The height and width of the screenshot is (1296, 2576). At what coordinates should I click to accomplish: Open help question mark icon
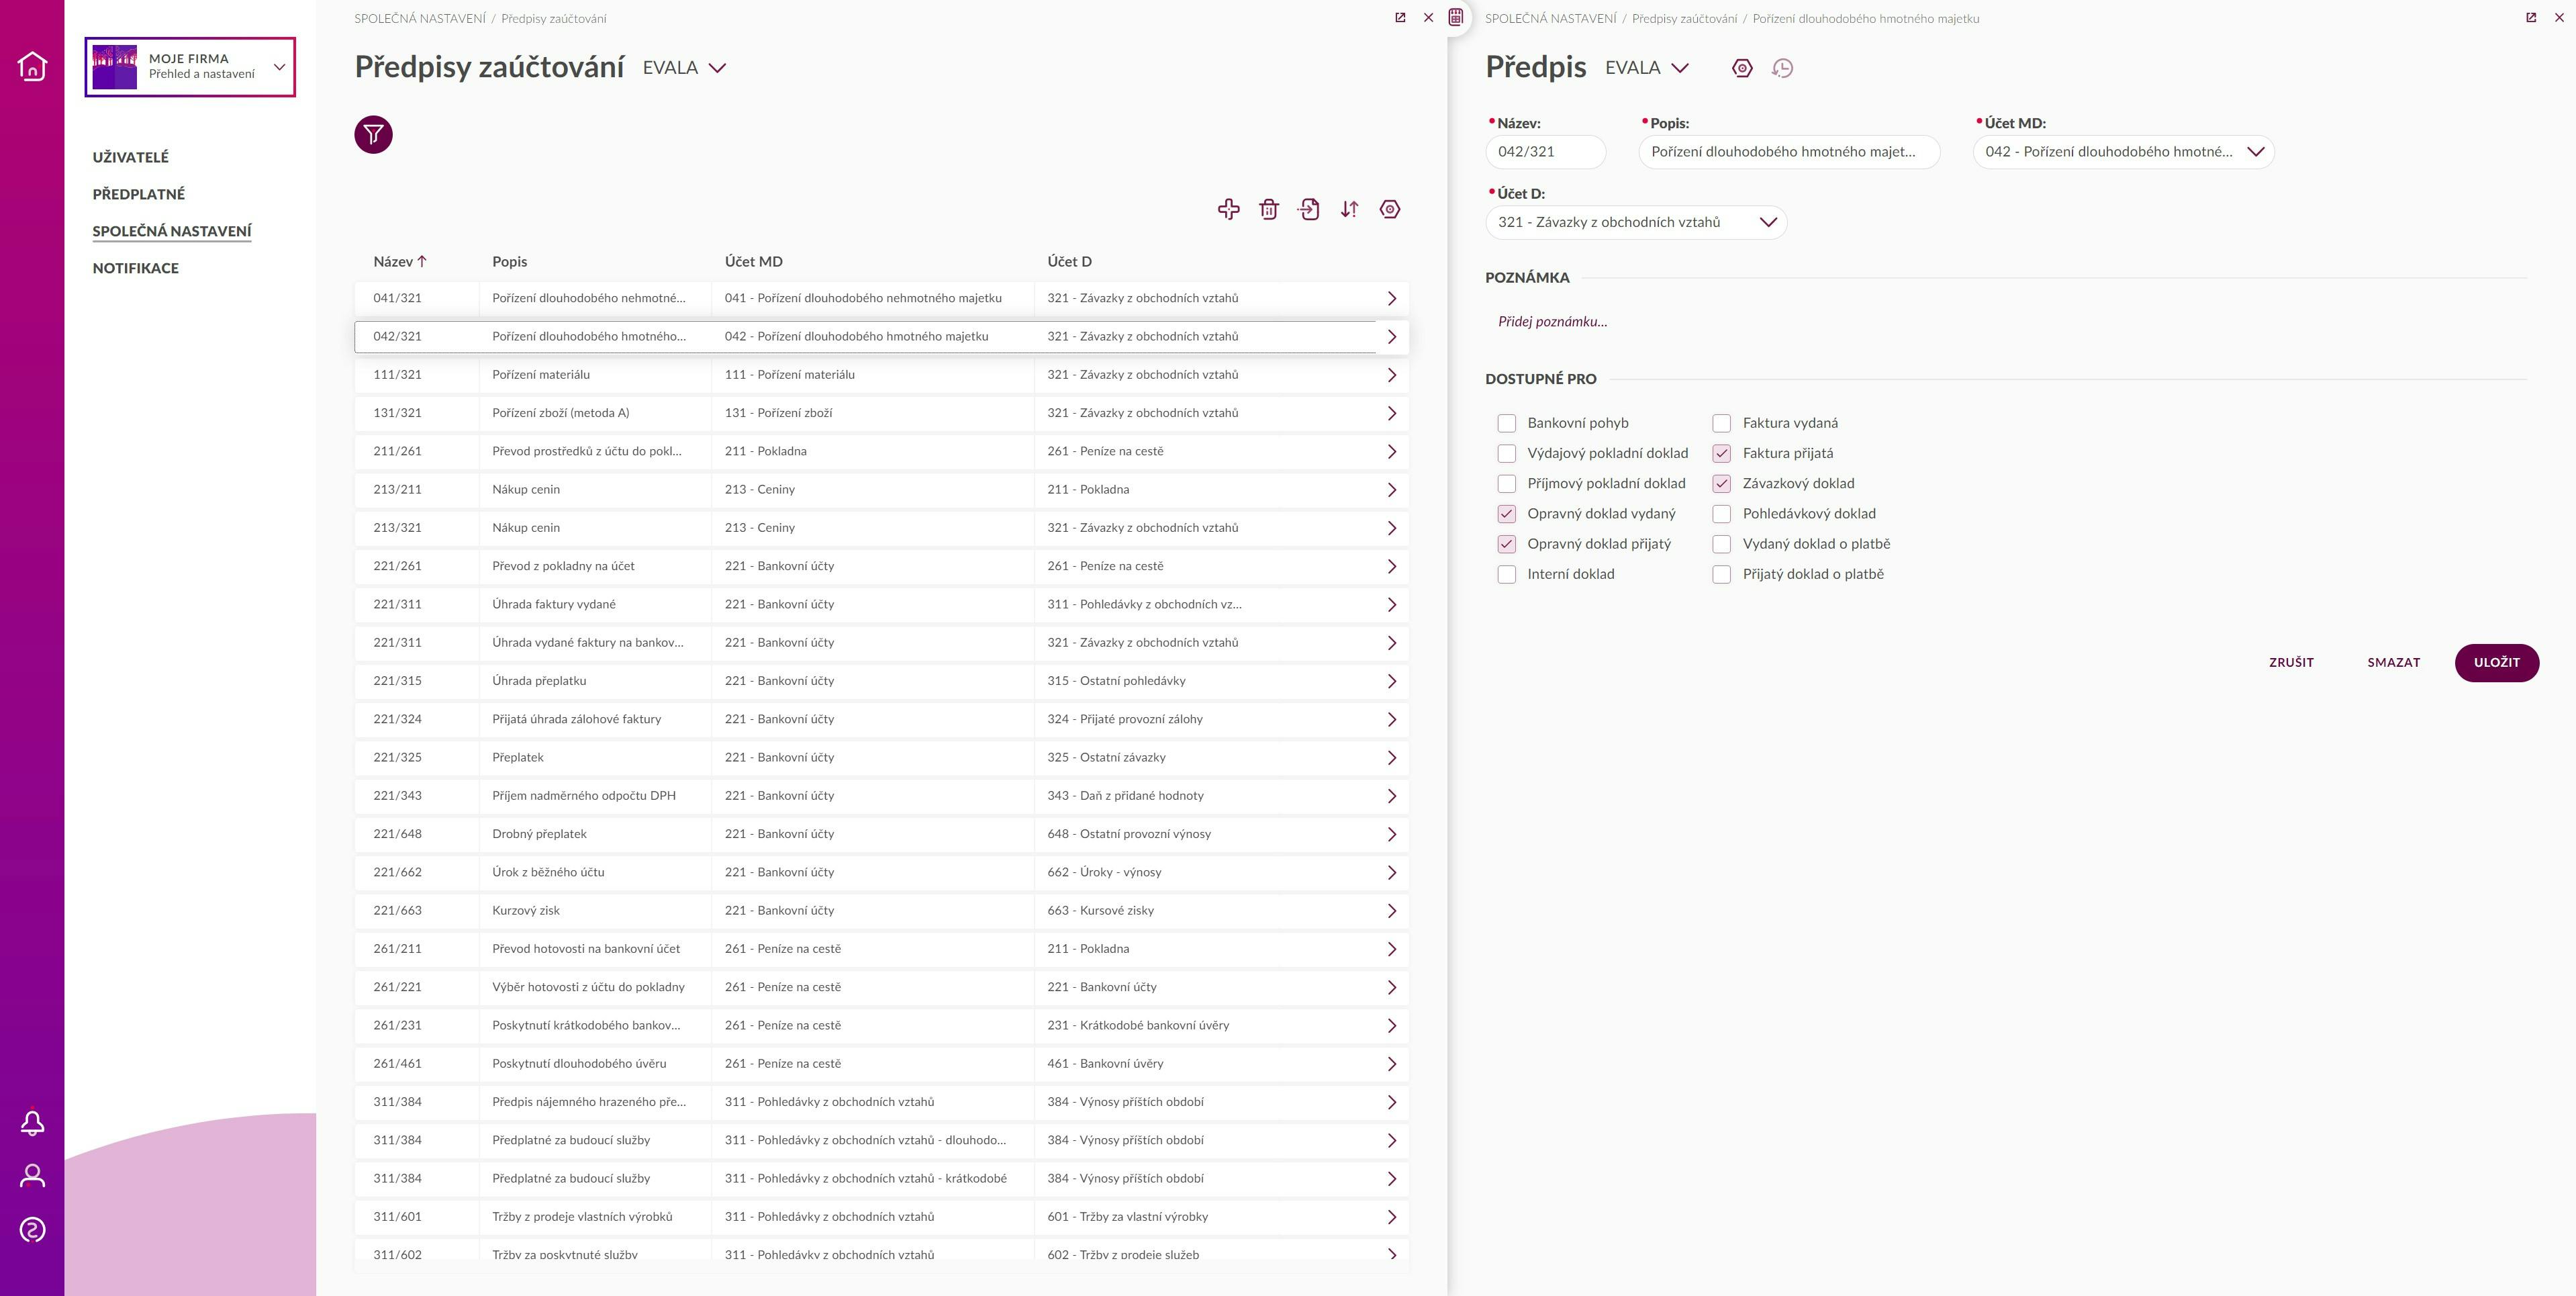[32, 1229]
